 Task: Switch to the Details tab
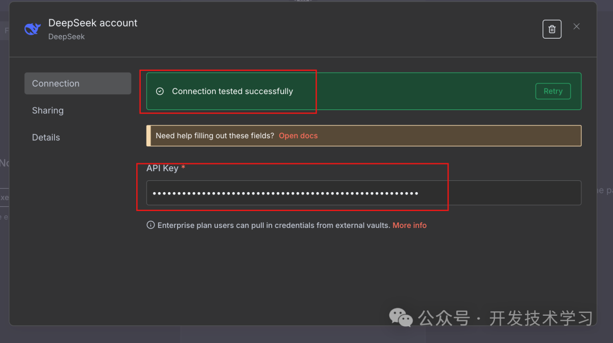pos(46,138)
